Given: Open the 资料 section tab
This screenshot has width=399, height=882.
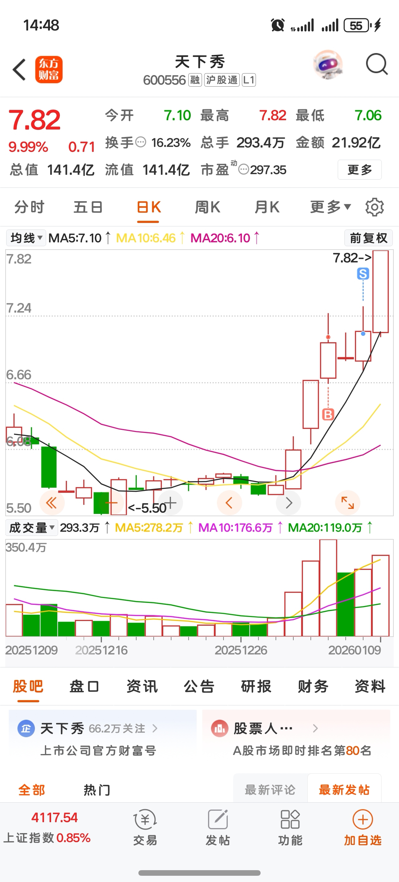Looking at the screenshot, I should [370, 686].
